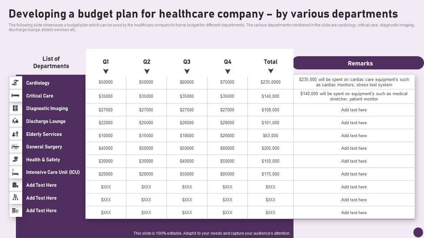Click the down arrow under Total

pyautogui.click(x=271, y=71)
